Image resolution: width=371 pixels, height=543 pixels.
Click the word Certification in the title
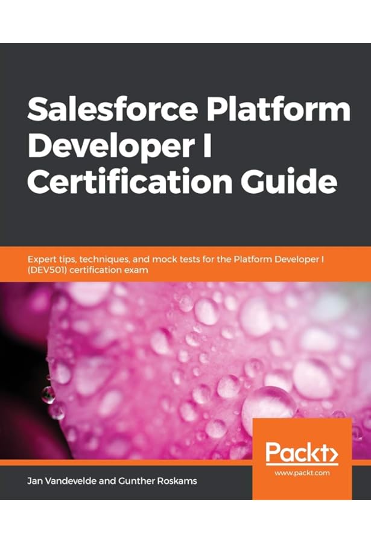123,181
